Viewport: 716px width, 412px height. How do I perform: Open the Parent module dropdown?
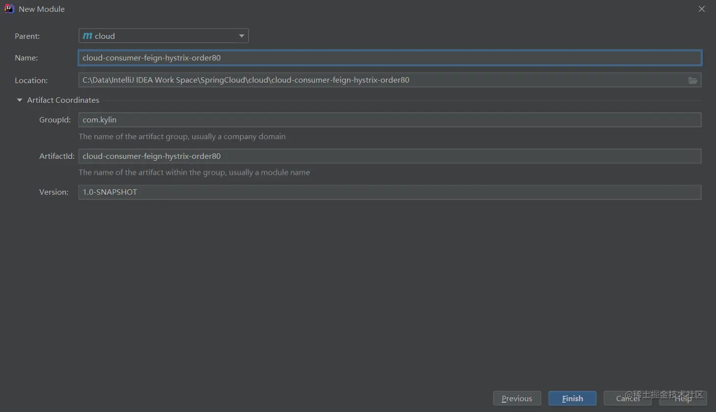pos(164,36)
